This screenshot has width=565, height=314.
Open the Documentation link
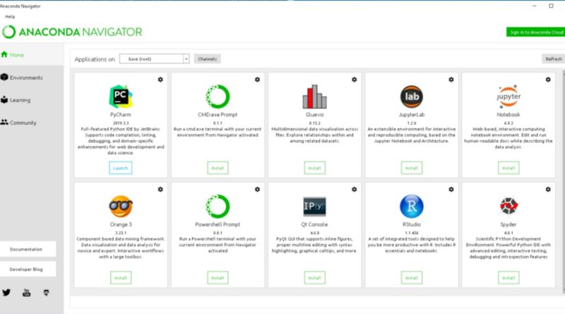coord(28,249)
